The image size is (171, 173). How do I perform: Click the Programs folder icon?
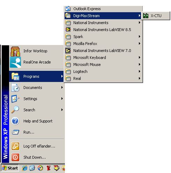tap(15, 76)
